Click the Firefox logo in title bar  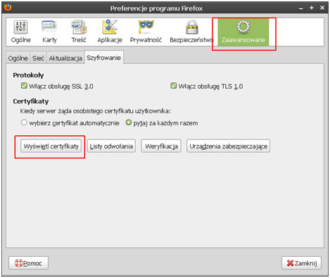coord(8,8)
